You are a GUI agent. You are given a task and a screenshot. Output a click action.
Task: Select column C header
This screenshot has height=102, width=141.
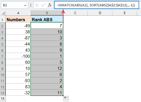coord(75,13)
